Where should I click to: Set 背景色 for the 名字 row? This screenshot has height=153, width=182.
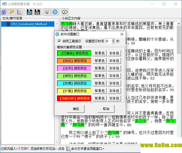tap(100, 68)
